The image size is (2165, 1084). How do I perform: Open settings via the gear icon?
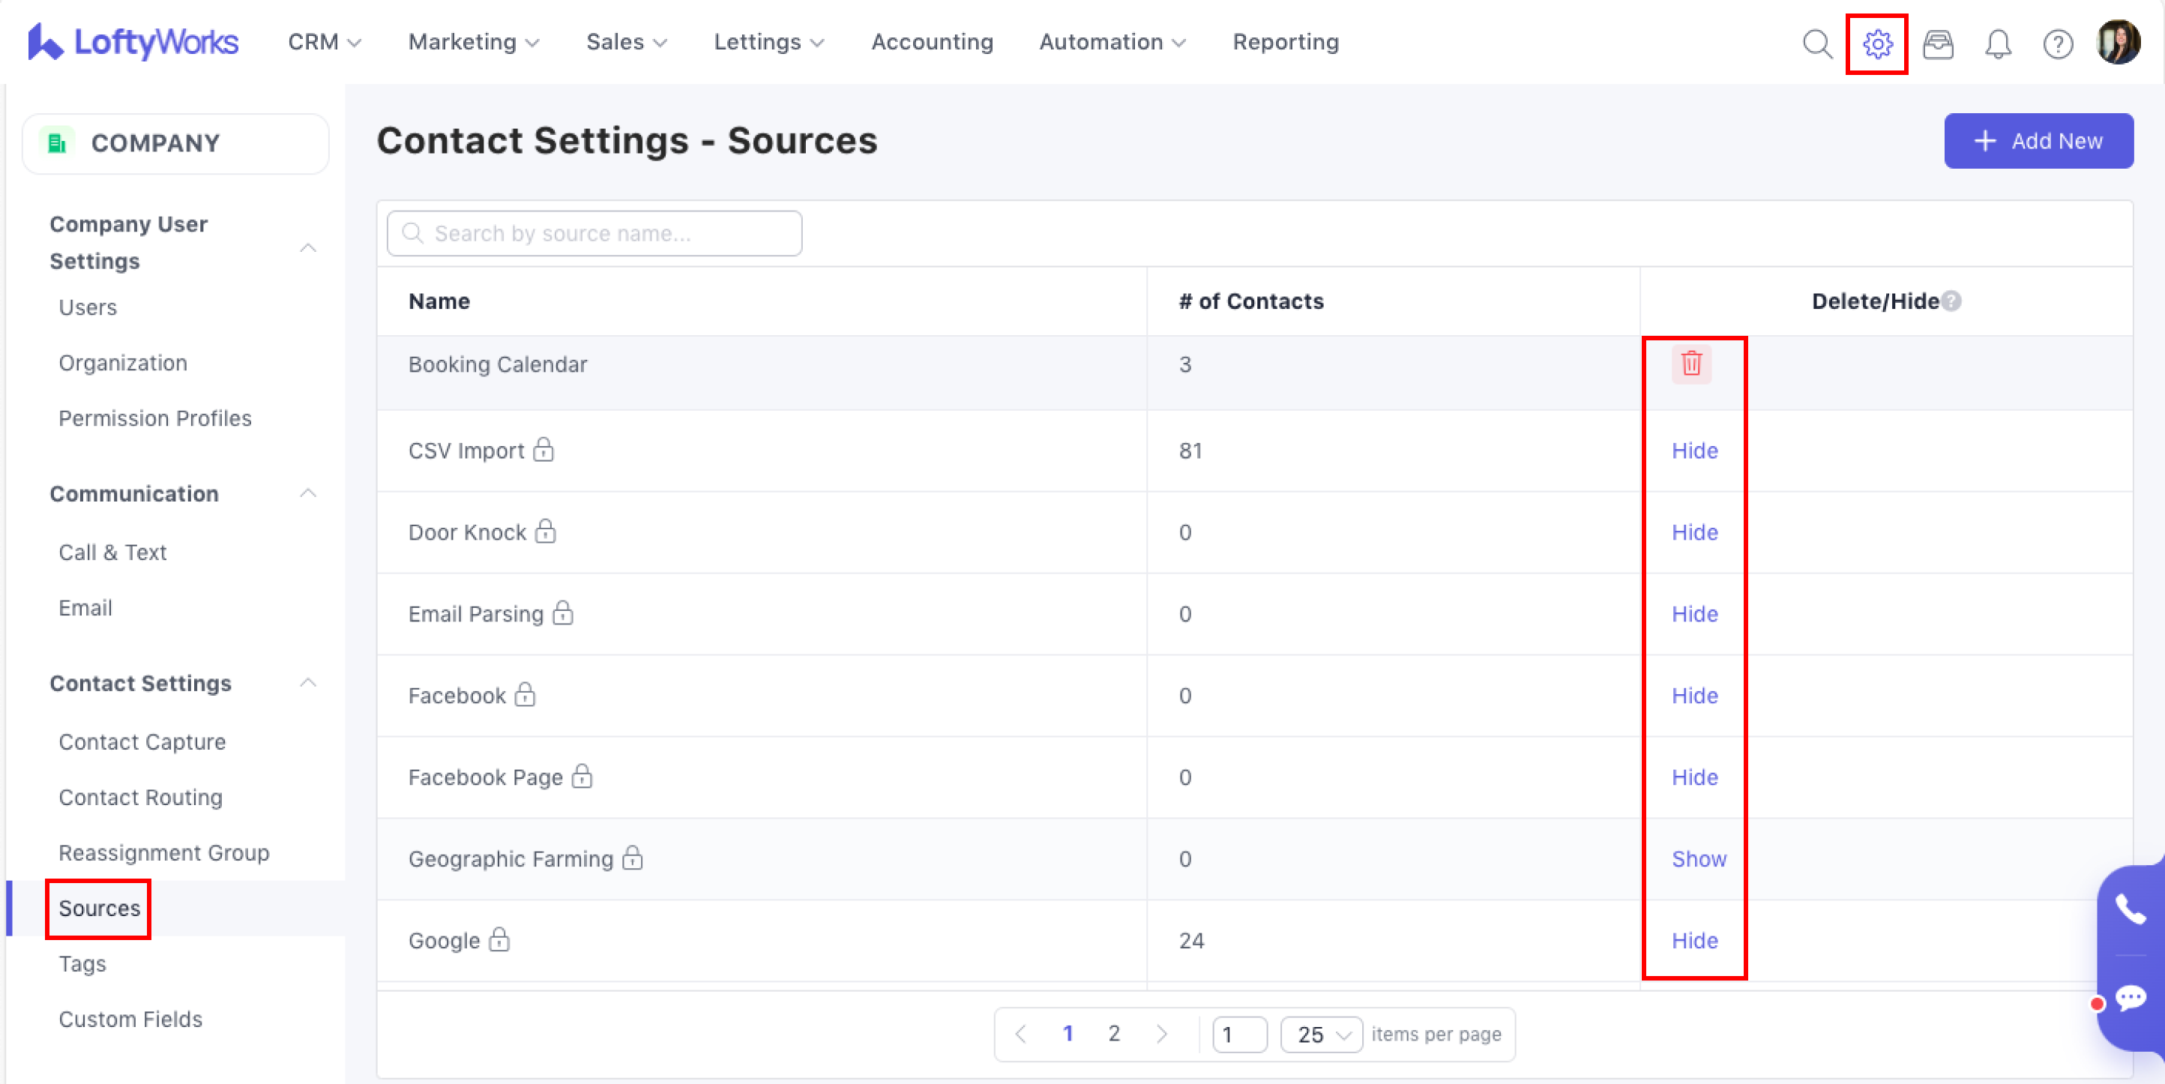1876,43
